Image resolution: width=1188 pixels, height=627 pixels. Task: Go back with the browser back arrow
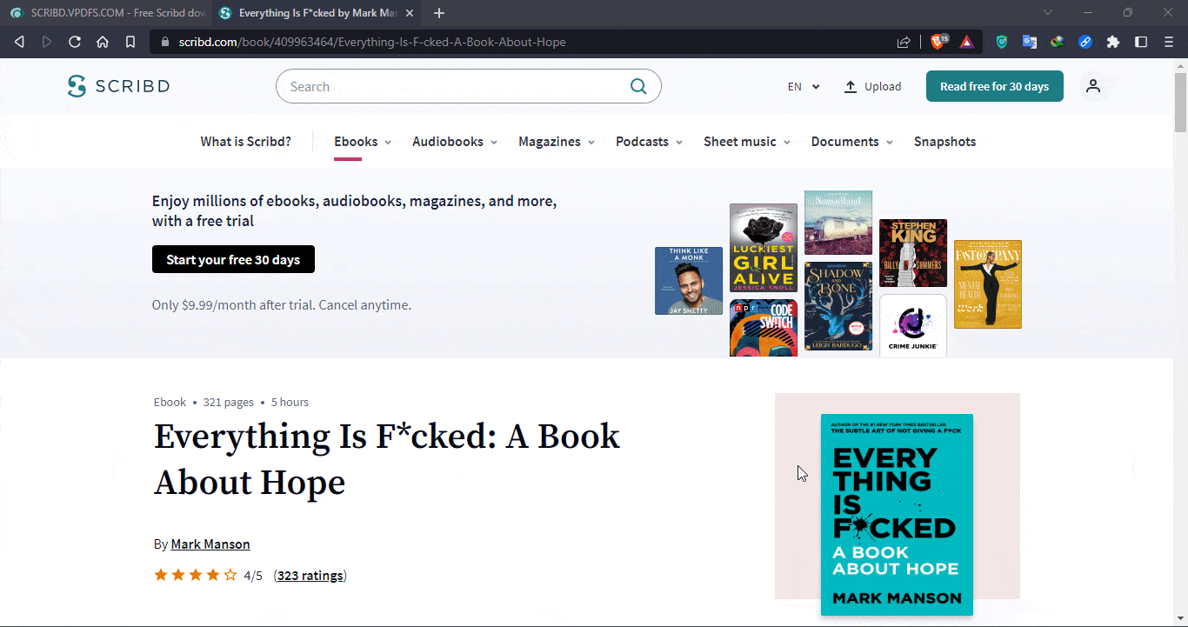19,42
